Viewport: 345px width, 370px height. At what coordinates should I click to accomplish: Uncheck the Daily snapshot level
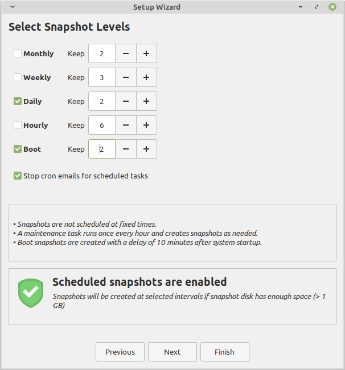[18, 101]
